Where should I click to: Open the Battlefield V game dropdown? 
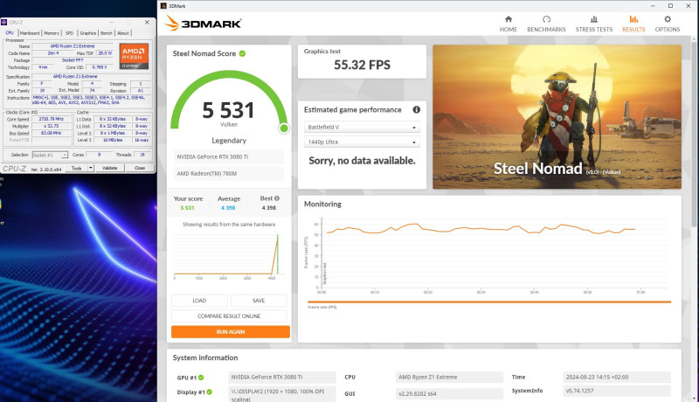point(362,127)
